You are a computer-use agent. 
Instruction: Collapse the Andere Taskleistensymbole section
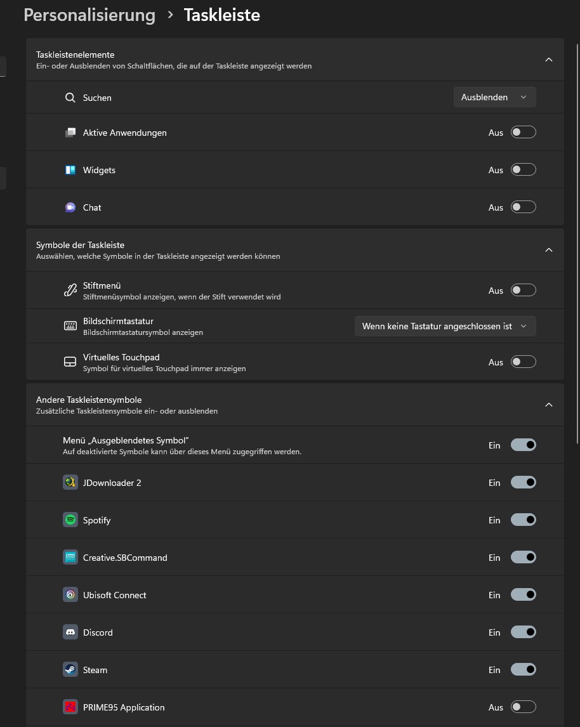(549, 405)
